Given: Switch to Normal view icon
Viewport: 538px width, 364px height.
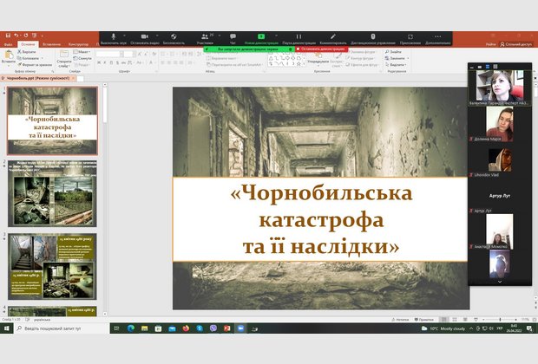Looking at the screenshot, I should point(444,320).
